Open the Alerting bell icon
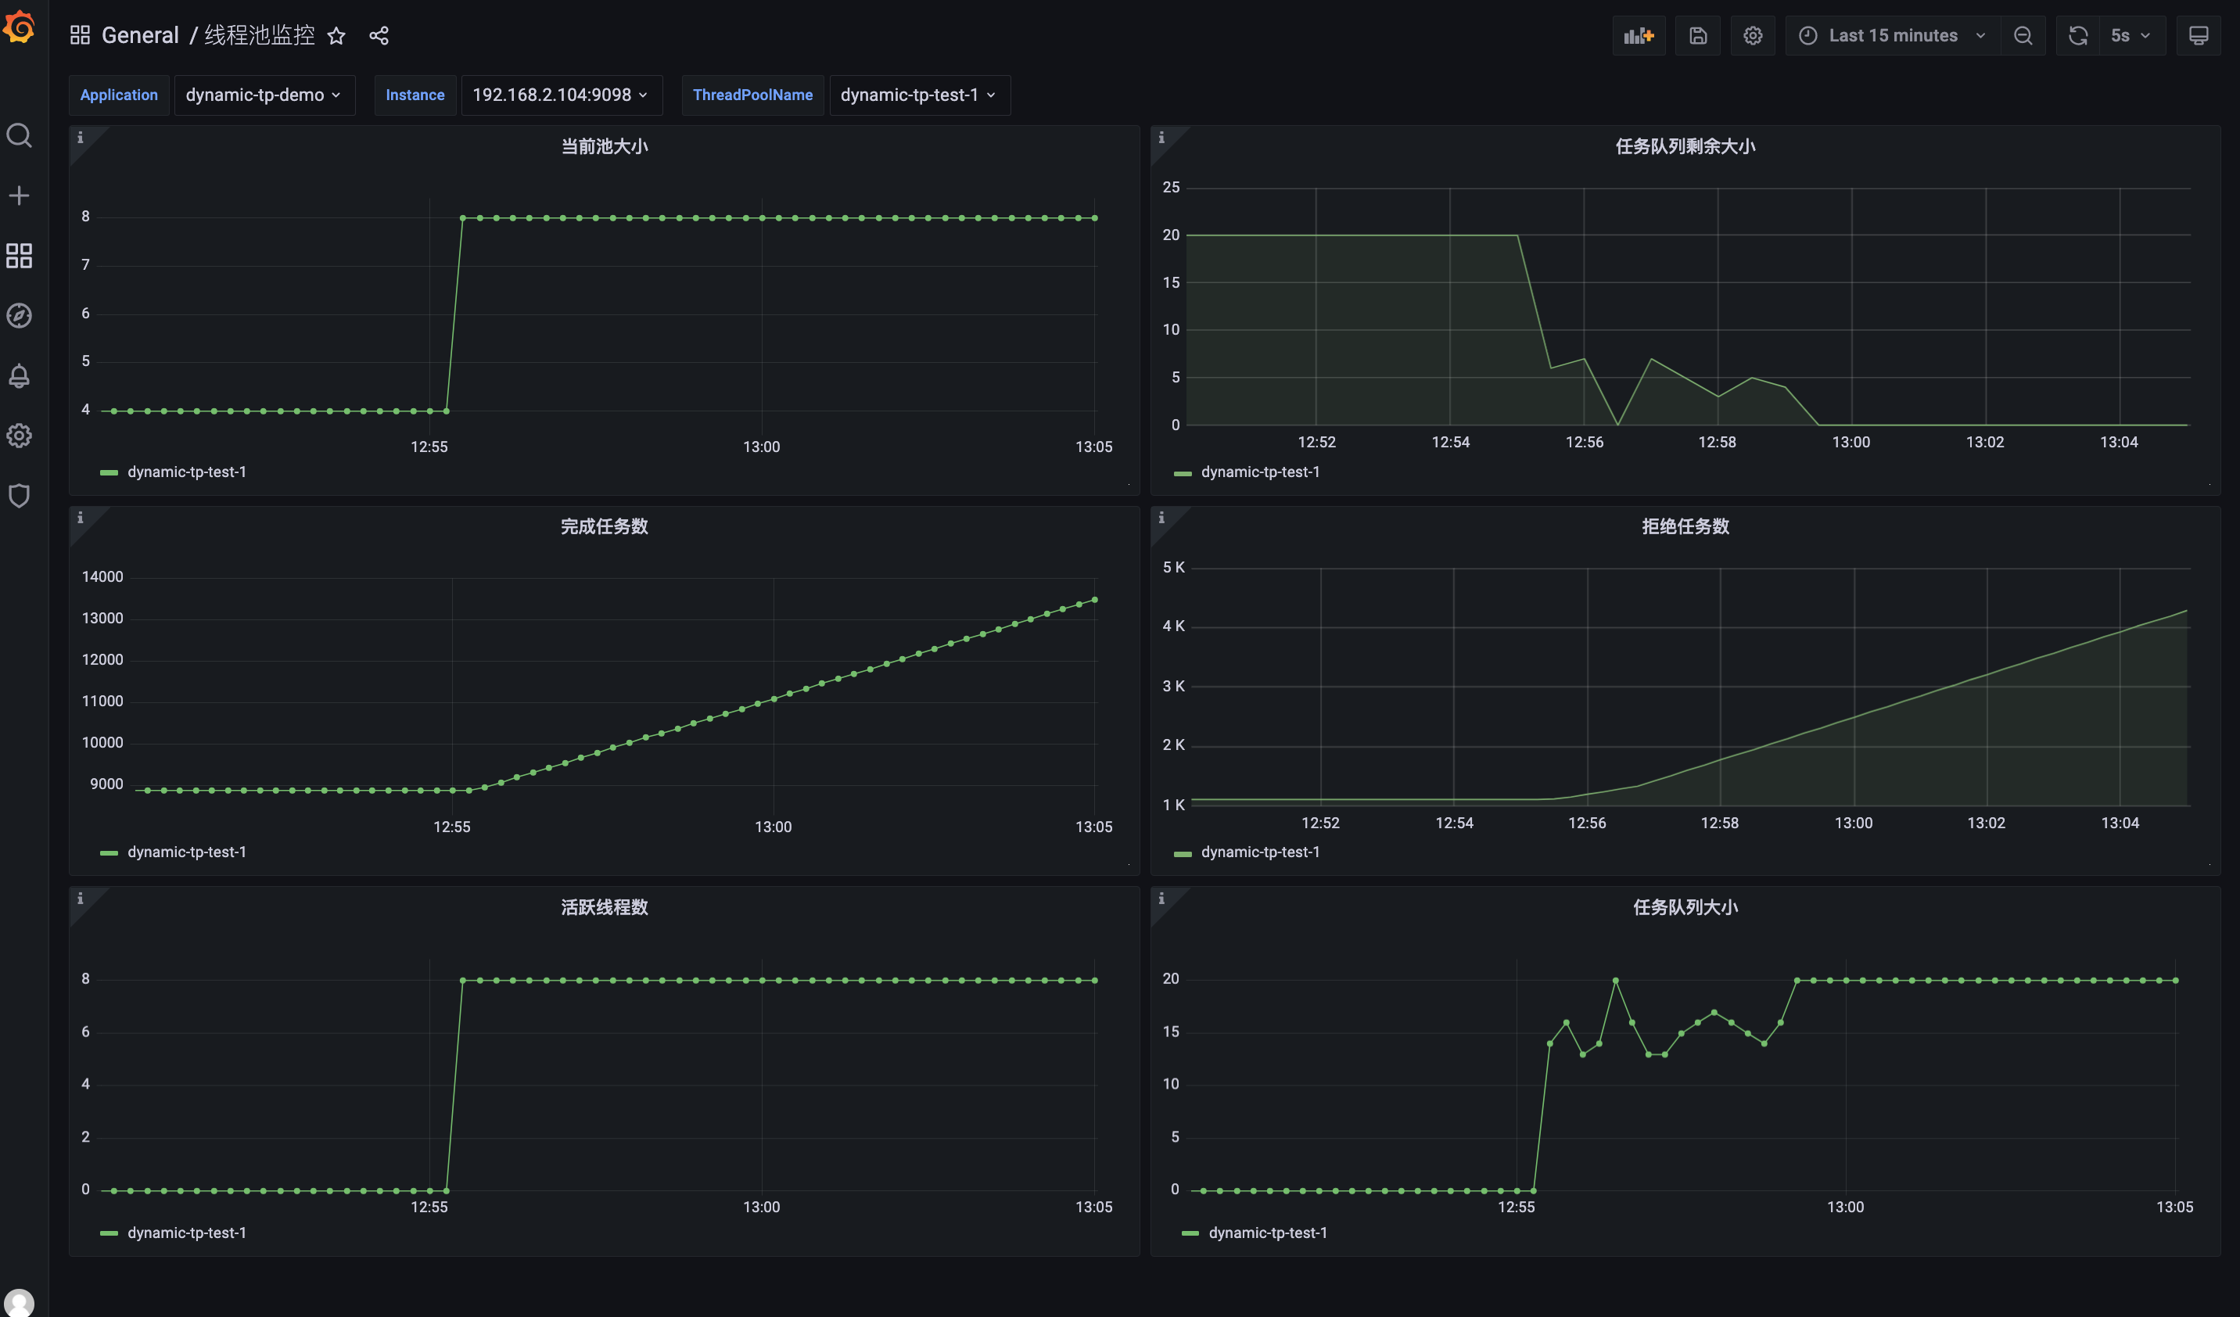 pyautogui.click(x=19, y=376)
